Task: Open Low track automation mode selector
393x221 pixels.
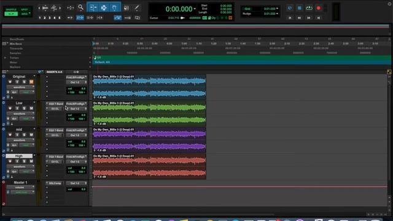Action: tap(27, 118)
